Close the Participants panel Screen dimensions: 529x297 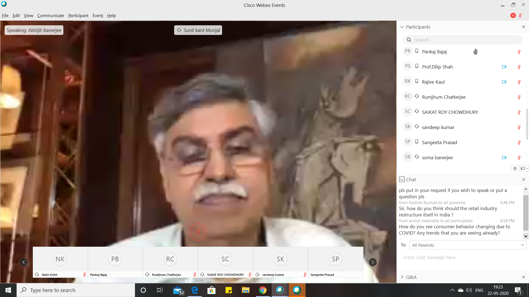pos(523,27)
